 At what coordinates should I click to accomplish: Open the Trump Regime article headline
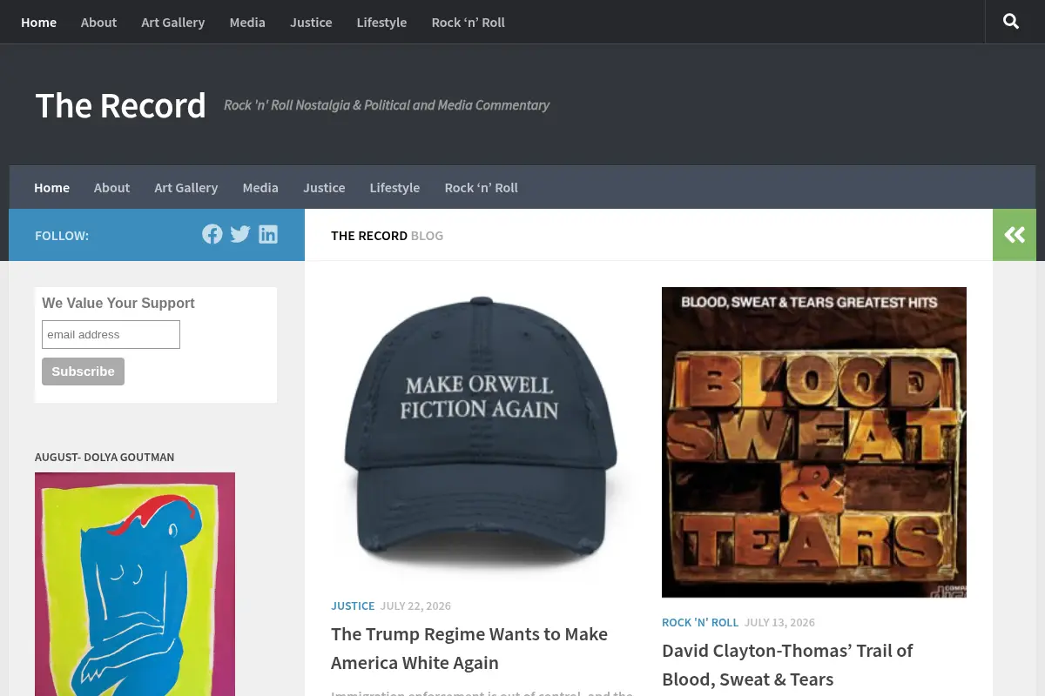469,648
